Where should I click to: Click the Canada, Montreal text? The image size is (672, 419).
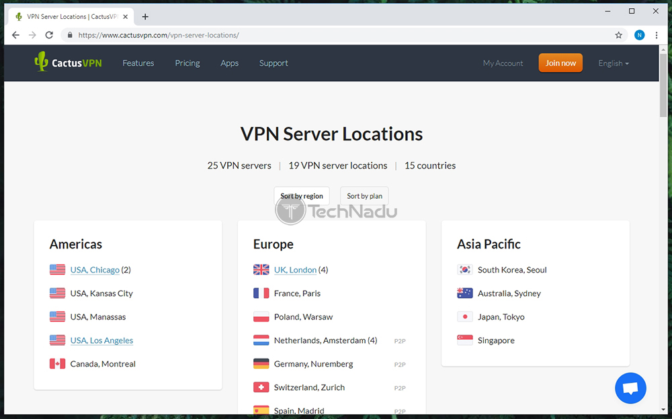[x=103, y=364]
